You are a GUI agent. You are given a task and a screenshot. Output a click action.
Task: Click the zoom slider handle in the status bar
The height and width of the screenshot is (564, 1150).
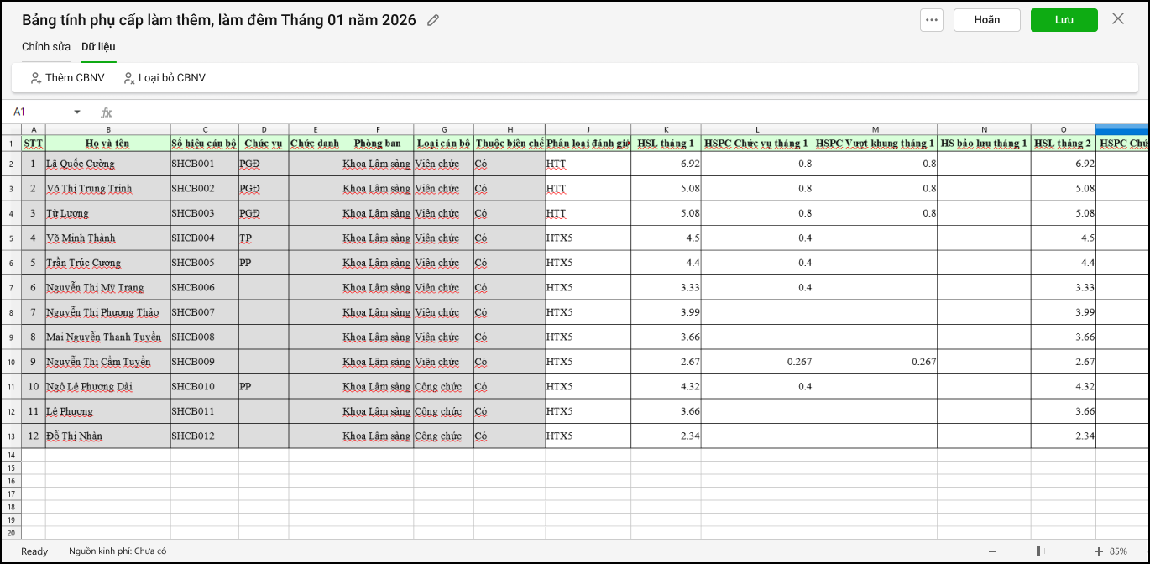click(x=1038, y=551)
